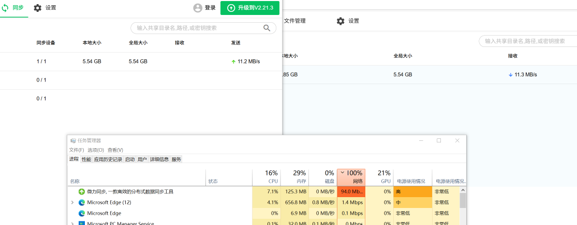
Task: Select the row showing 1 / 1 devices
Action: (x=141, y=61)
